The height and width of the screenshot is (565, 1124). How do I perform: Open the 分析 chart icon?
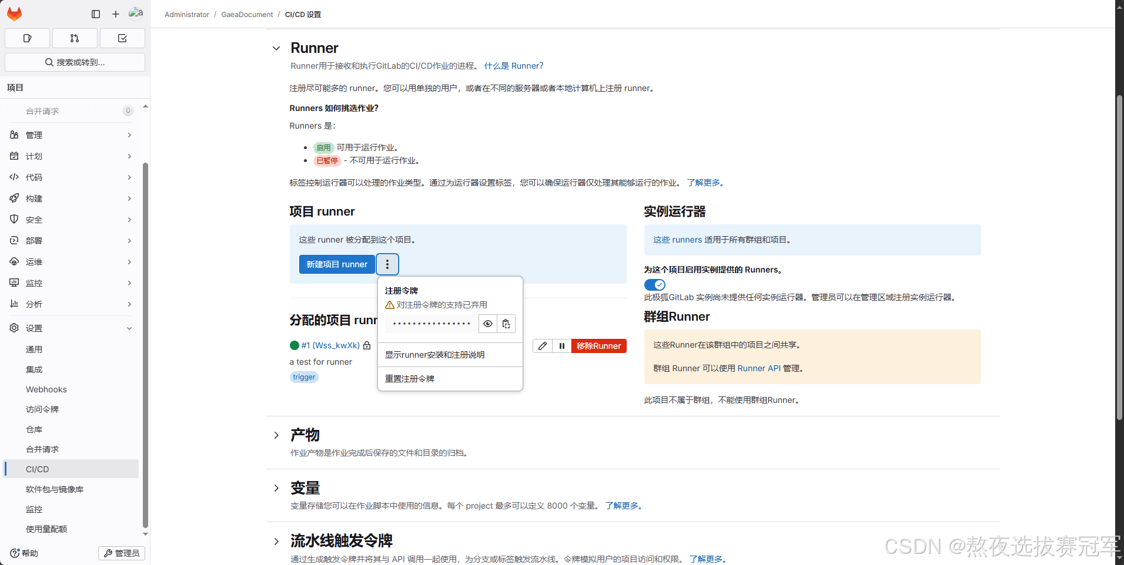(x=14, y=304)
